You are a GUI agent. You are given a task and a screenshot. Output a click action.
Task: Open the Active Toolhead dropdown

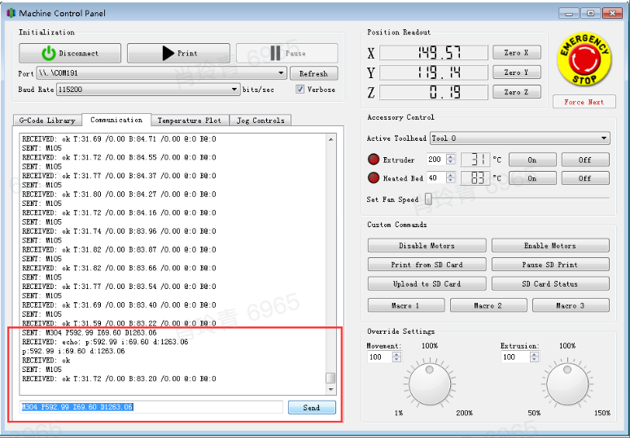[x=604, y=138]
